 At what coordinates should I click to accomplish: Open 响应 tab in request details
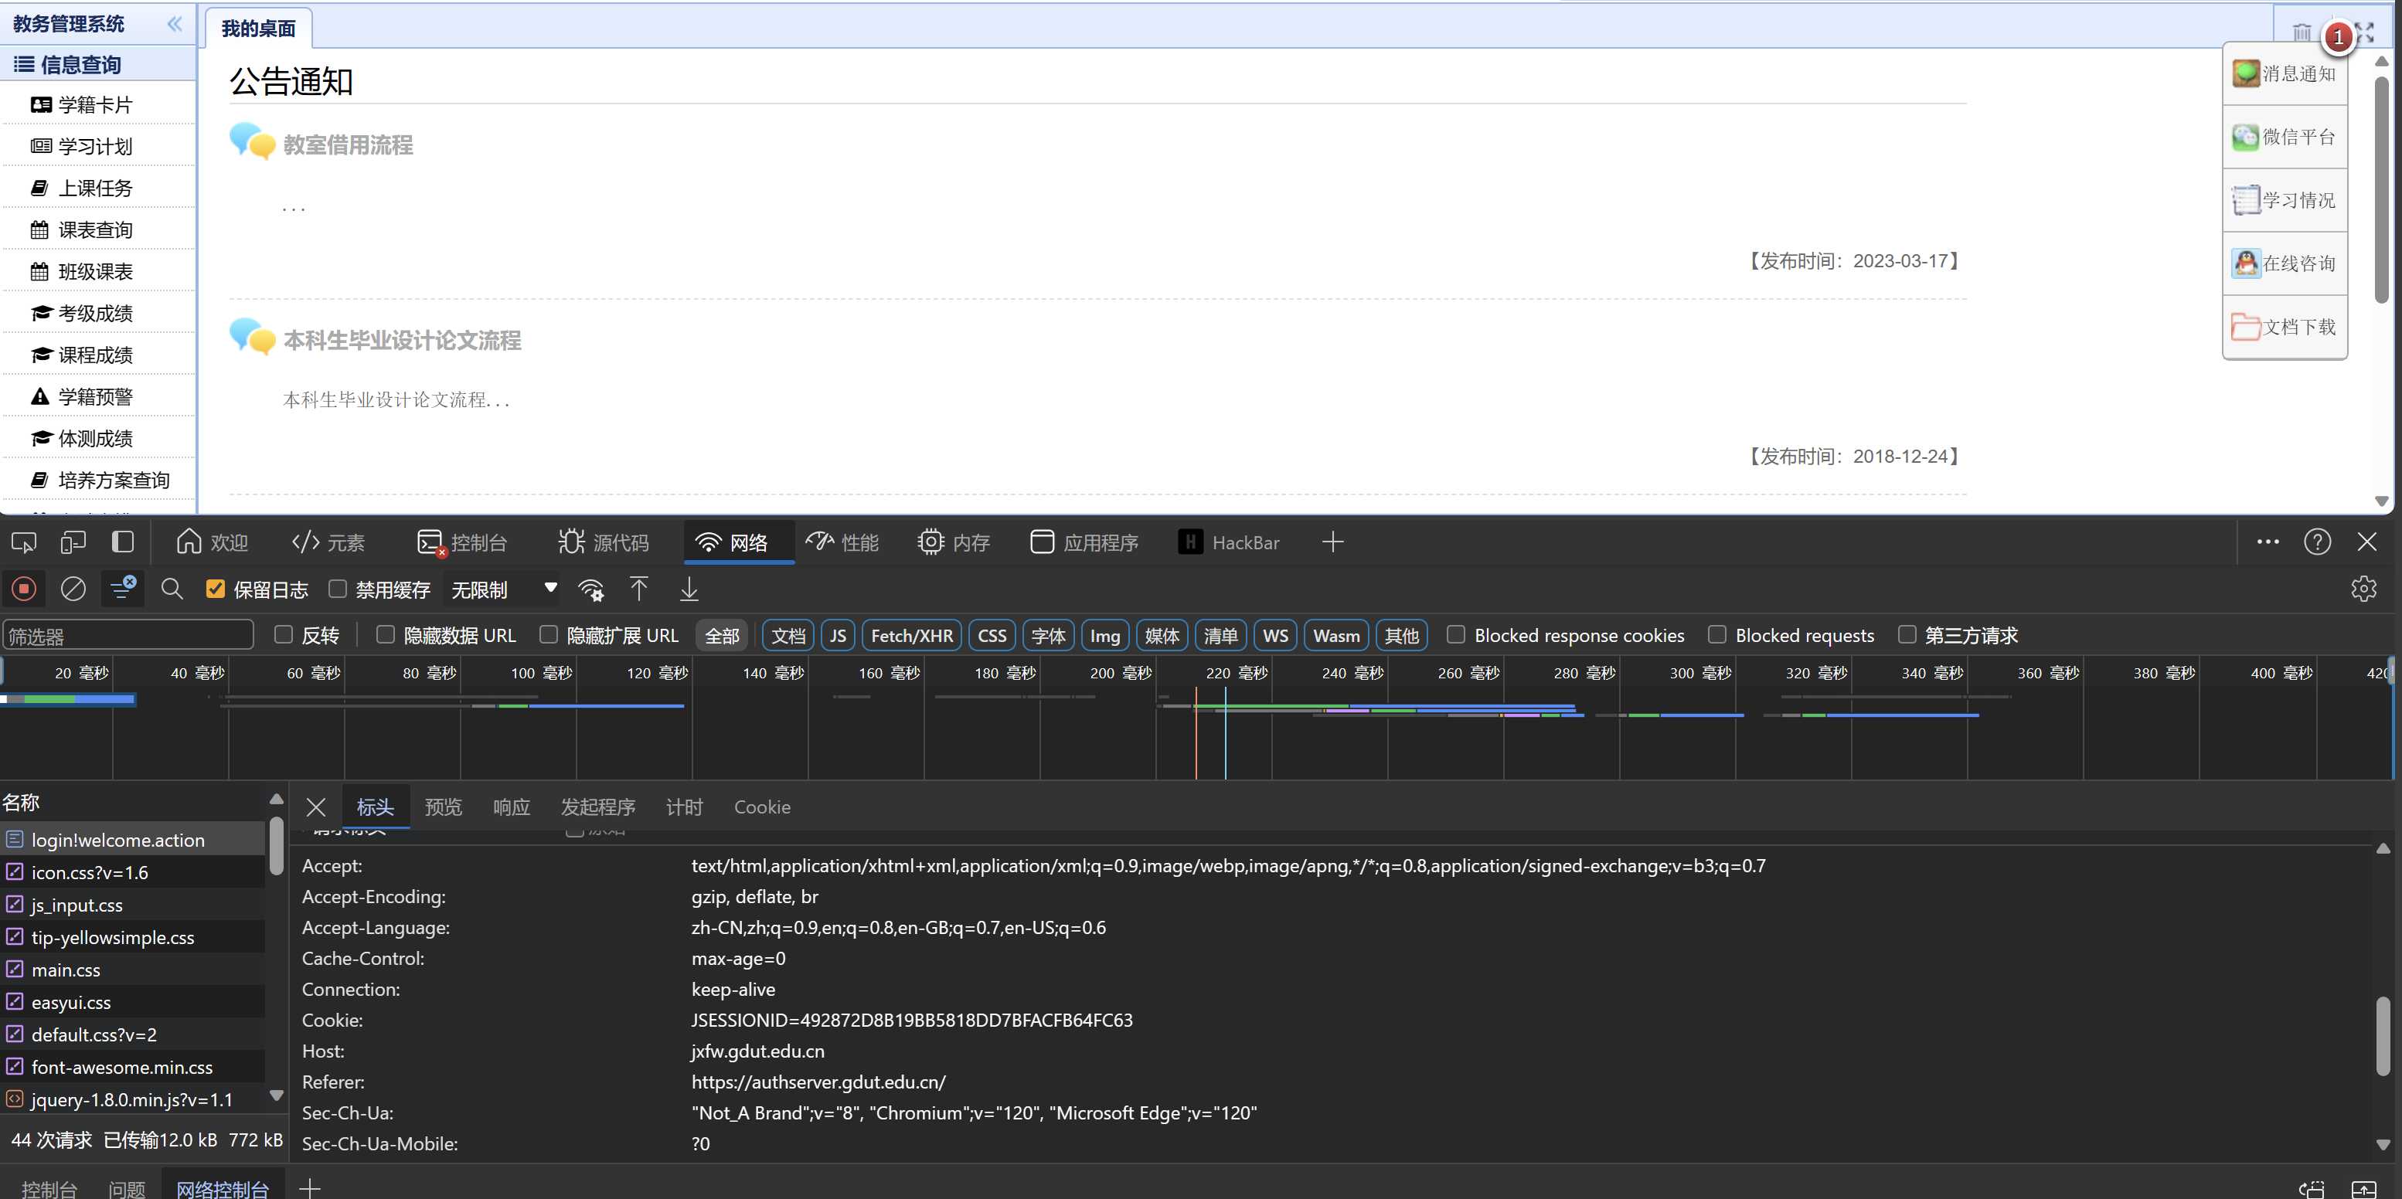(511, 807)
